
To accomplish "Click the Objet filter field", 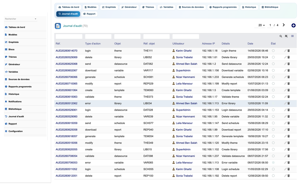I will pyautogui.click(x=127, y=37).
